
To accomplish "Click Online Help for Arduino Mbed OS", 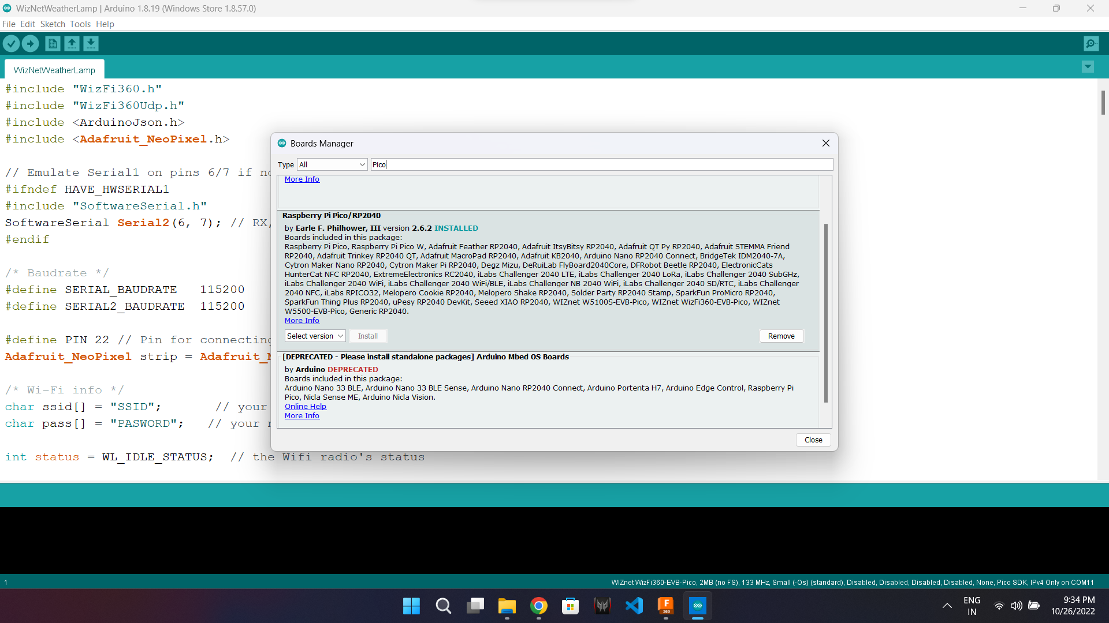I will tap(304, 406).
